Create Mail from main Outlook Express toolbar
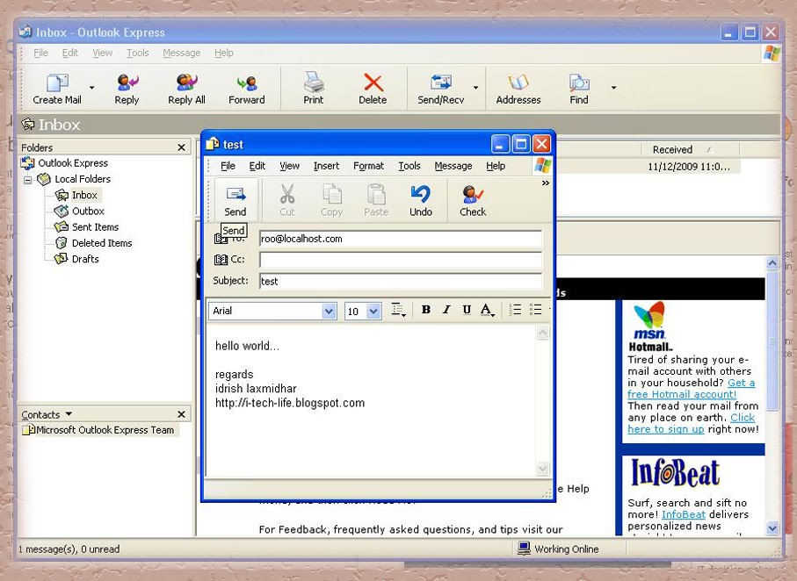The image size is (797, 581). click(x=57, y=89)
